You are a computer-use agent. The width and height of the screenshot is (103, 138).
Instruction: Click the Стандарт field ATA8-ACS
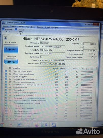point(68,61)
